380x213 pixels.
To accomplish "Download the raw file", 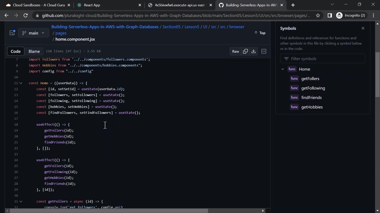I will point(254,51).
